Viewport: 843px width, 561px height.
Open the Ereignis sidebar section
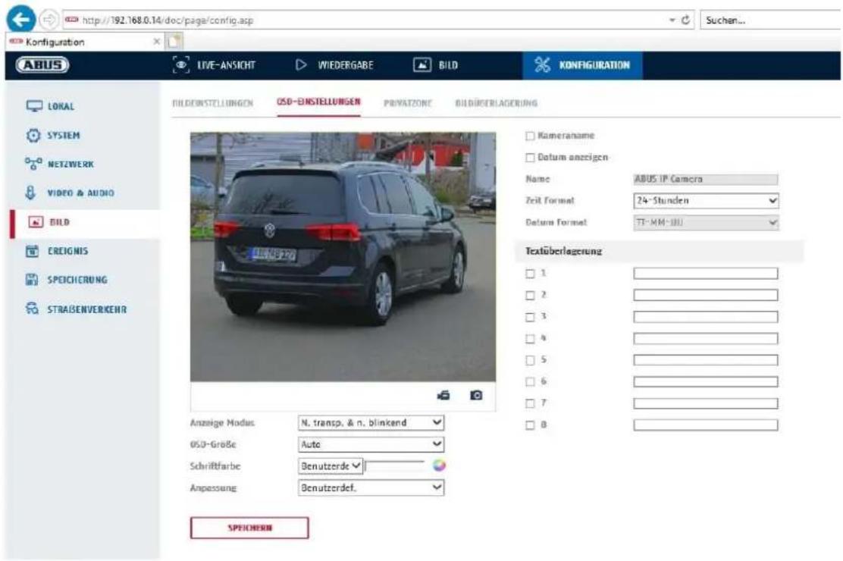57,251
